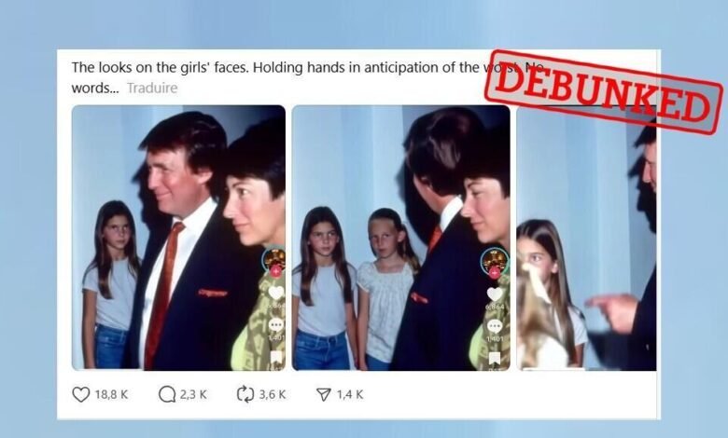Viewport: 728px width, 438px height.
Task: Click the red follow plus badge in the middle photo
Action: [x=495, y=272]
